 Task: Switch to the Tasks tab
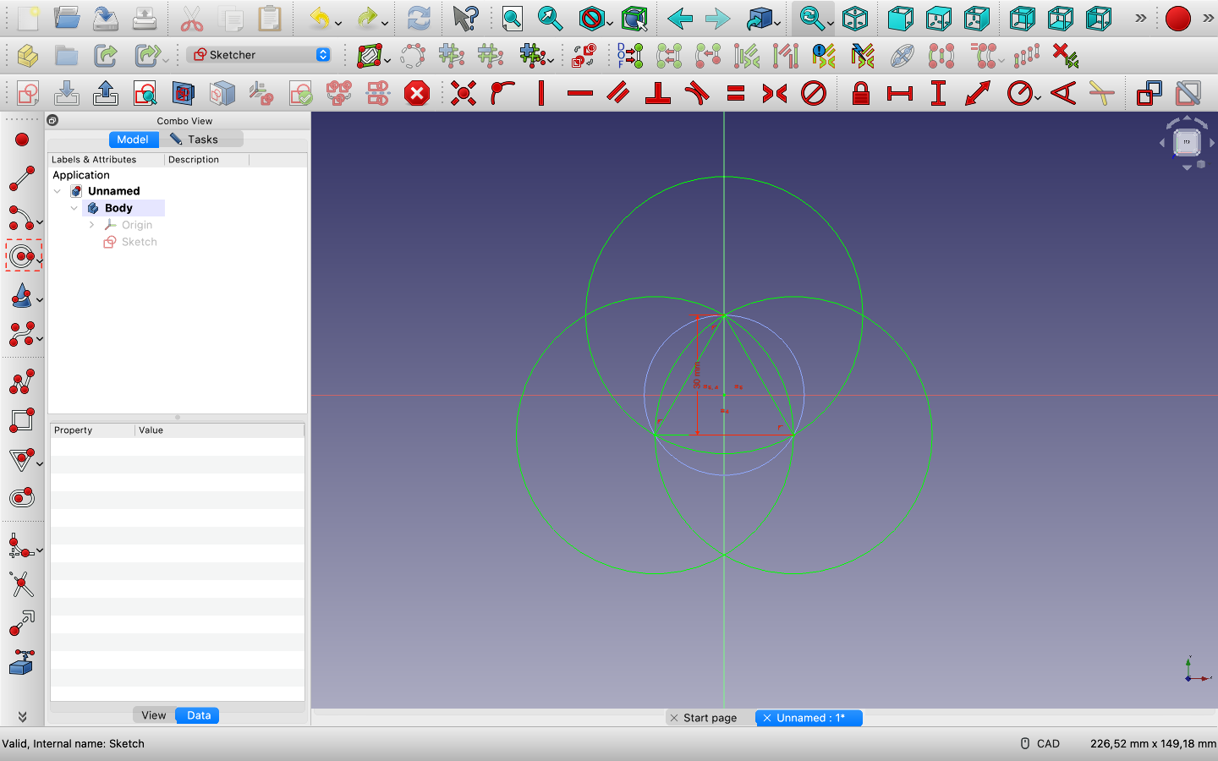point(202,139)
